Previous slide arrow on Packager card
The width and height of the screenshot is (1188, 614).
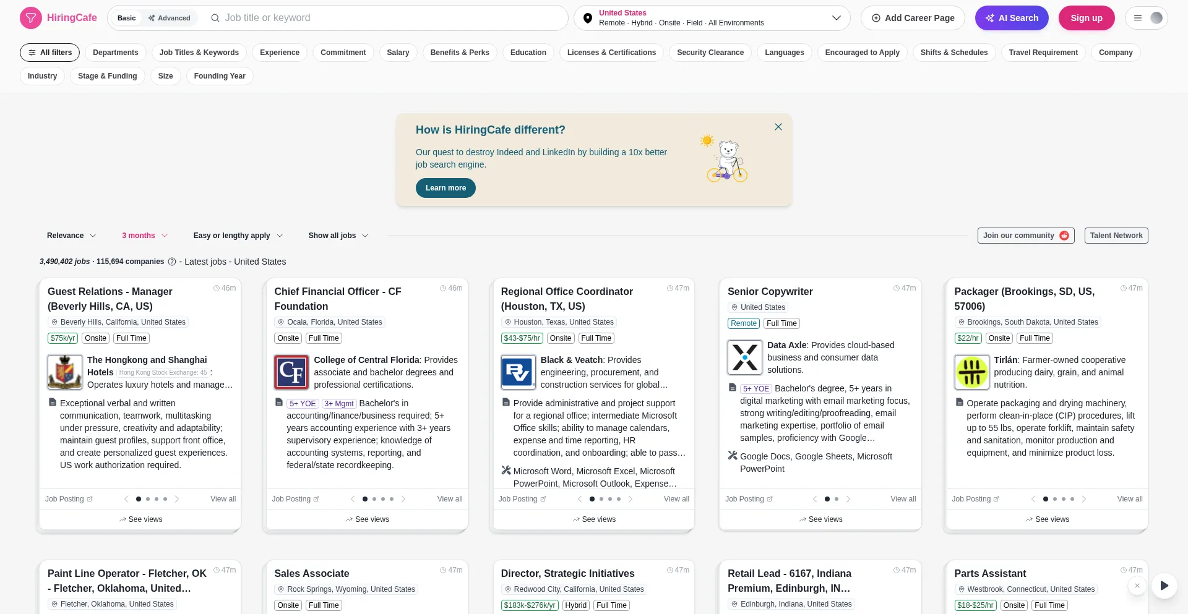click(1033, 499)
